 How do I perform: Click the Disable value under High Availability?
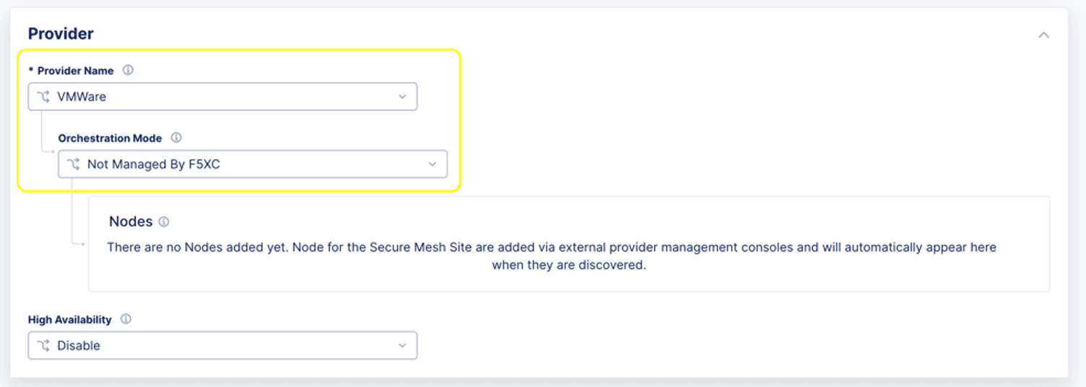[79, 346]
